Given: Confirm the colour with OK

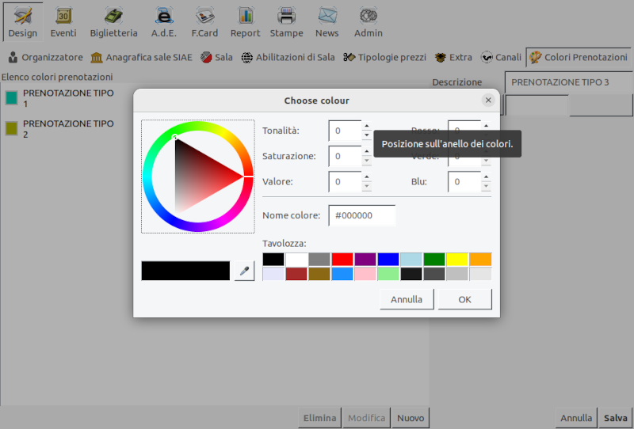Looking at the screenshot, I should (465, 299).
